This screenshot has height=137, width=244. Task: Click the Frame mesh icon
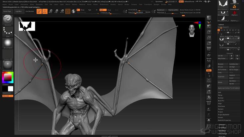click(x=209, y=80)
